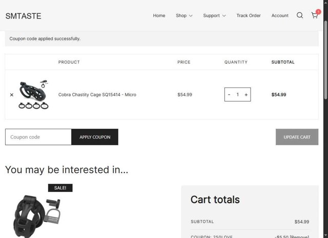Open Track Order page
The width and height of the screenshot is (328, 238).
tap(249, 16)
